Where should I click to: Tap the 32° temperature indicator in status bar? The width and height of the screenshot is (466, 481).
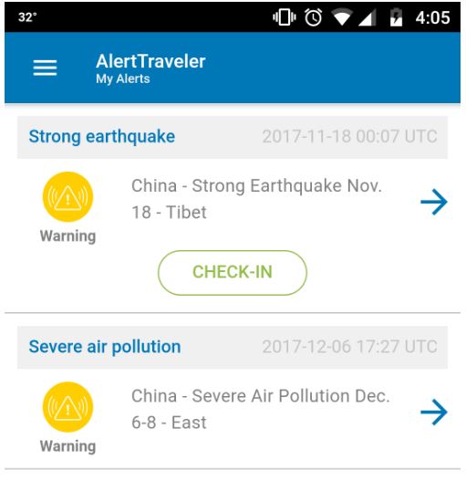tap(27, 17)
